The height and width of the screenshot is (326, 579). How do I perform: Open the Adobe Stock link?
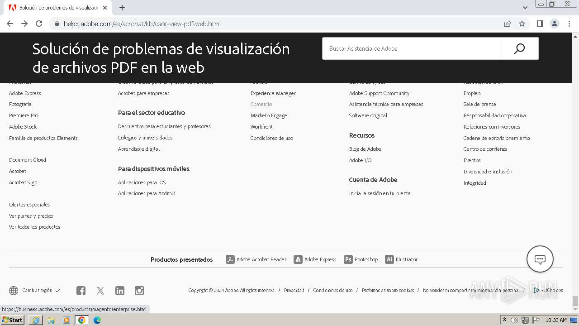23,127
